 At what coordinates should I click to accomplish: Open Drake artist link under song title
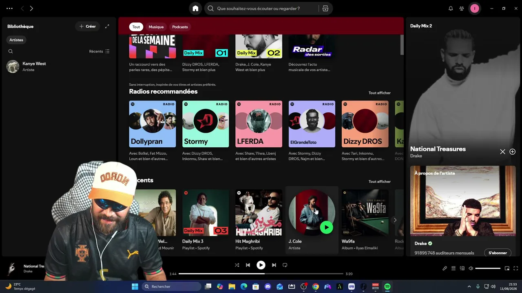click(x=416, y=156)
